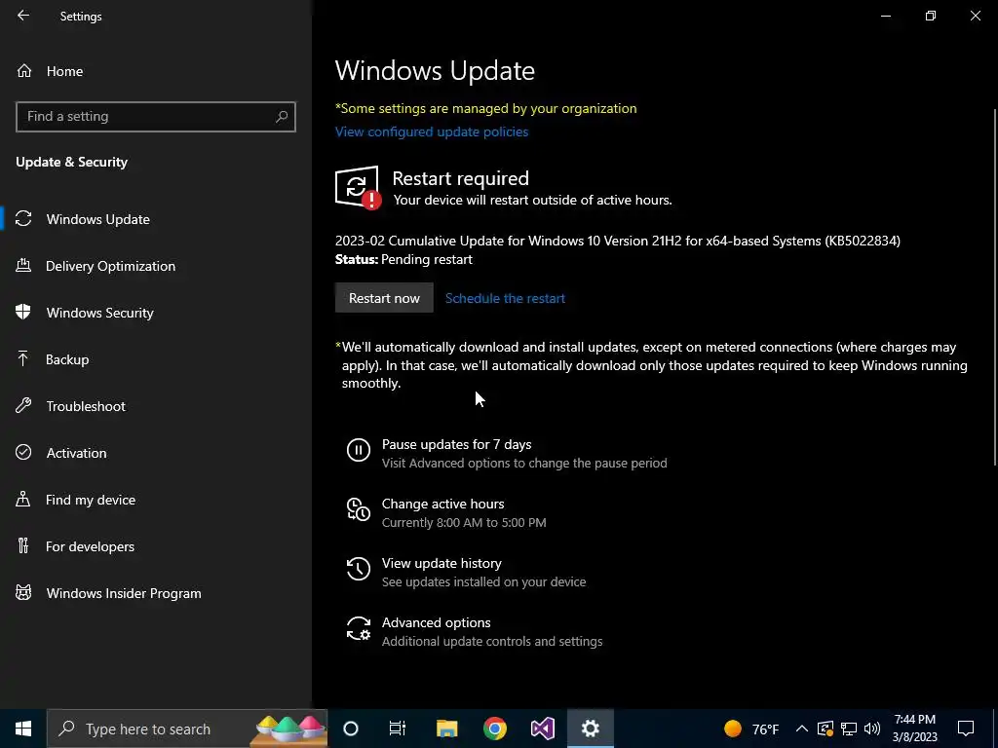
Task: Click the update history clock icon
Action: pyautogui.click(x=359, y=569)
